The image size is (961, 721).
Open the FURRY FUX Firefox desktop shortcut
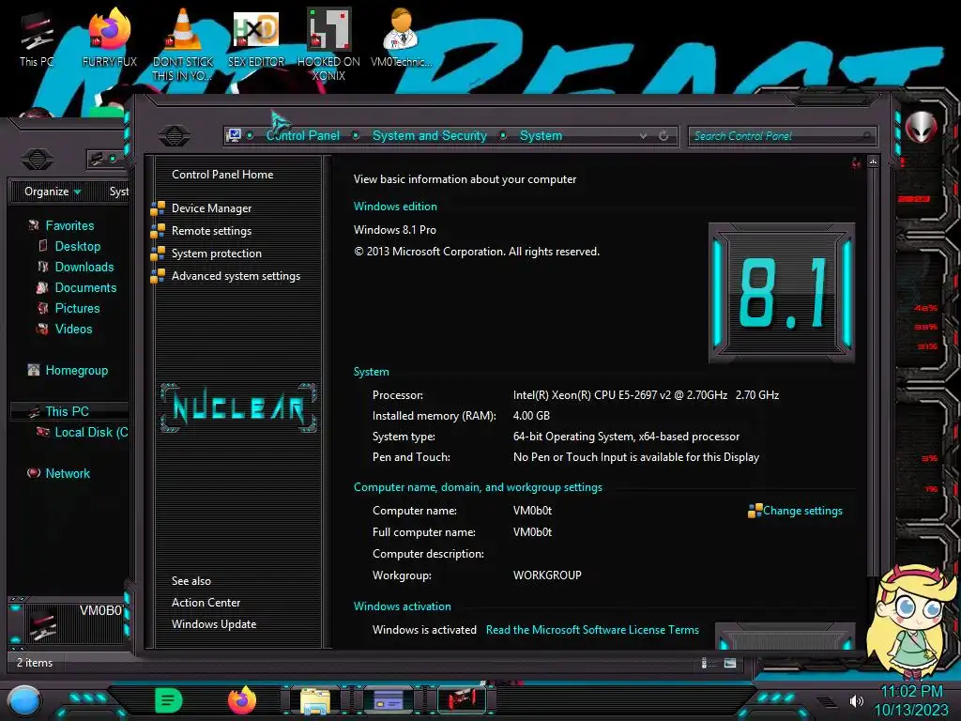pos(109,39)
